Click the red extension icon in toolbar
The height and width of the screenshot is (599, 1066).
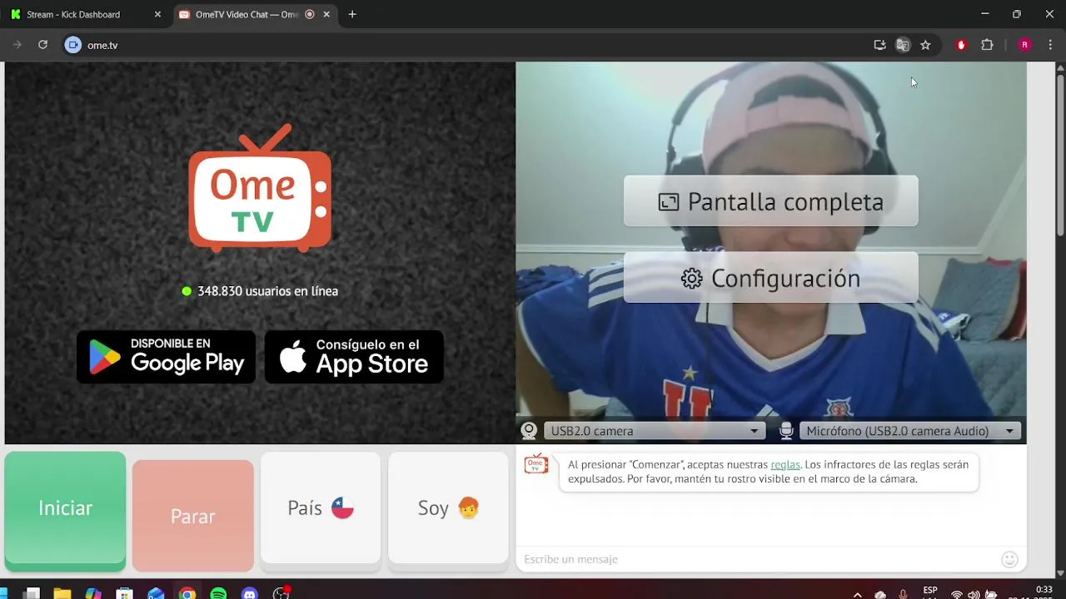coord(961,45)
